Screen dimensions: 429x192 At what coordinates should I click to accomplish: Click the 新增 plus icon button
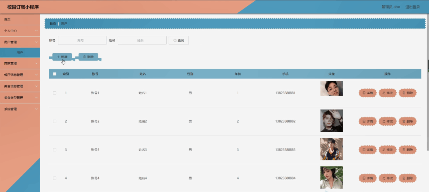[x=58, y=57]
